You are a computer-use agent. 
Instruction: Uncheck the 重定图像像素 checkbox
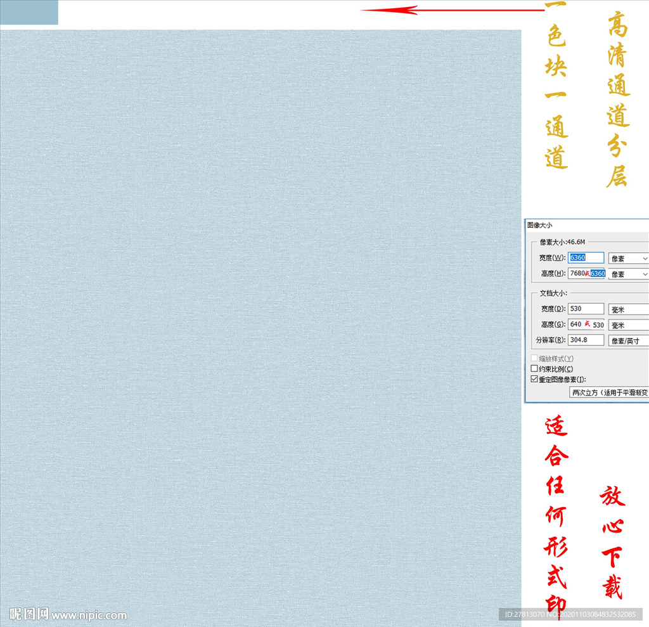(x=534, y=379)
